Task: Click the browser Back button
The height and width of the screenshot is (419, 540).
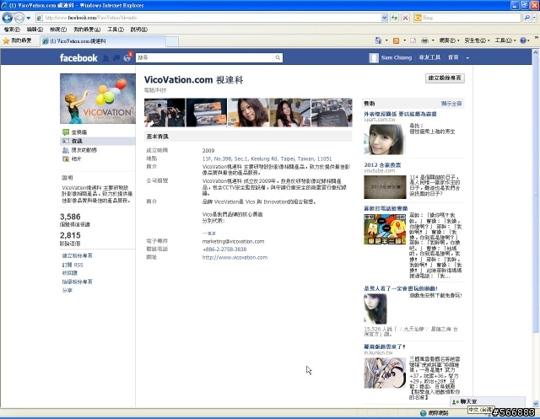Action: coord(8,17)
